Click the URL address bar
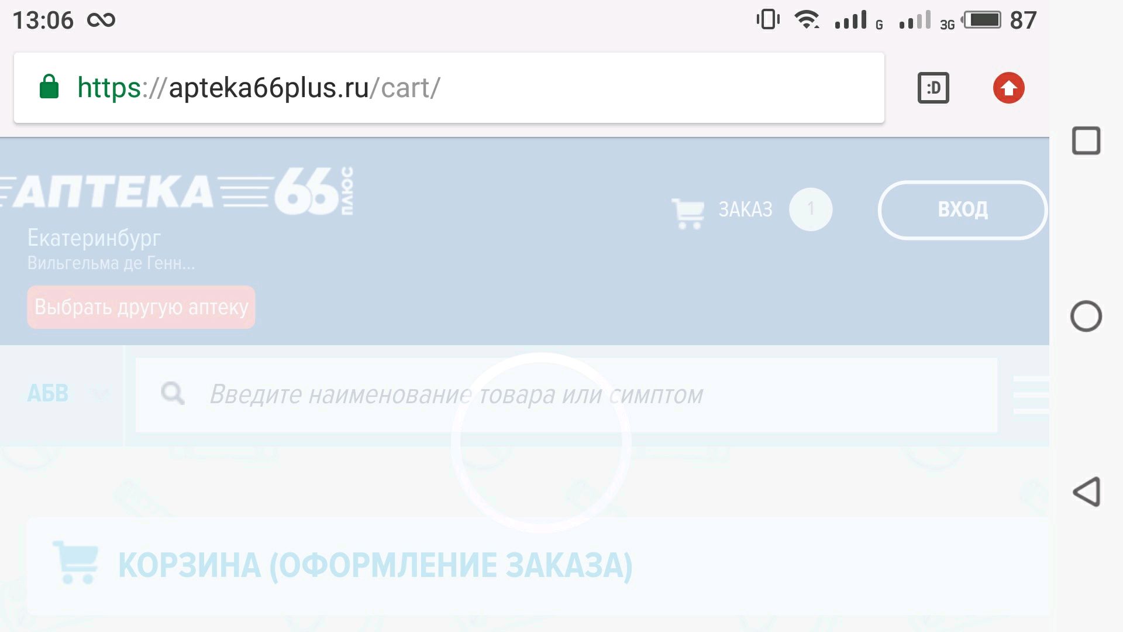Screen dimensions: 1123x632 tap(450, 87)
